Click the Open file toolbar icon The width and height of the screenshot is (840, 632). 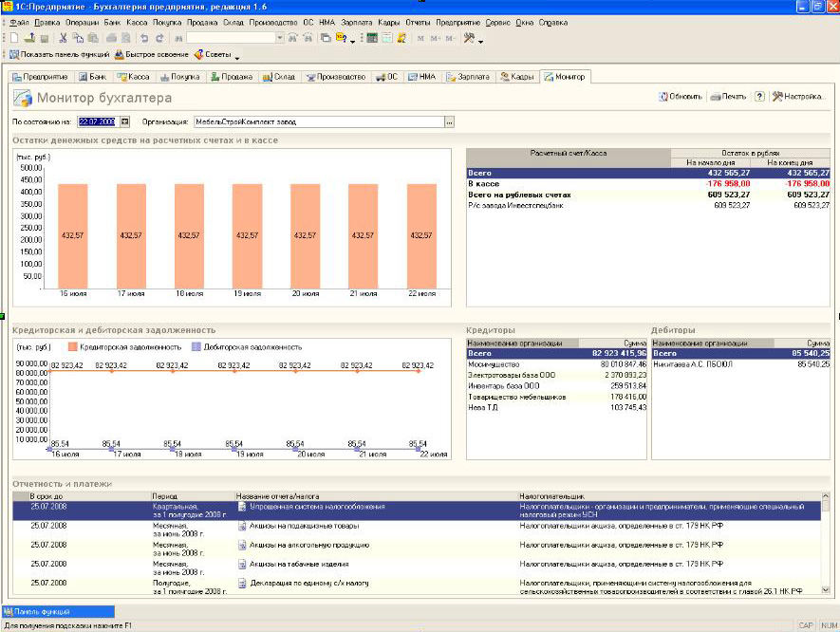[29, 38]
